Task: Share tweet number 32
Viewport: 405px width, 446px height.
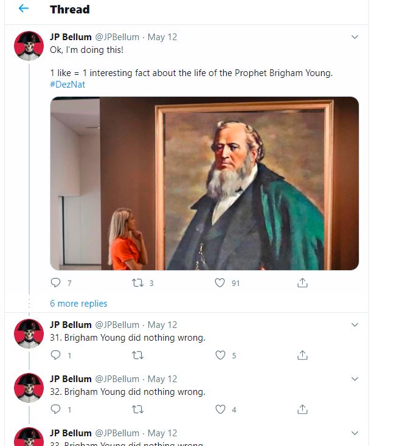Action: [x=302, y=409]
